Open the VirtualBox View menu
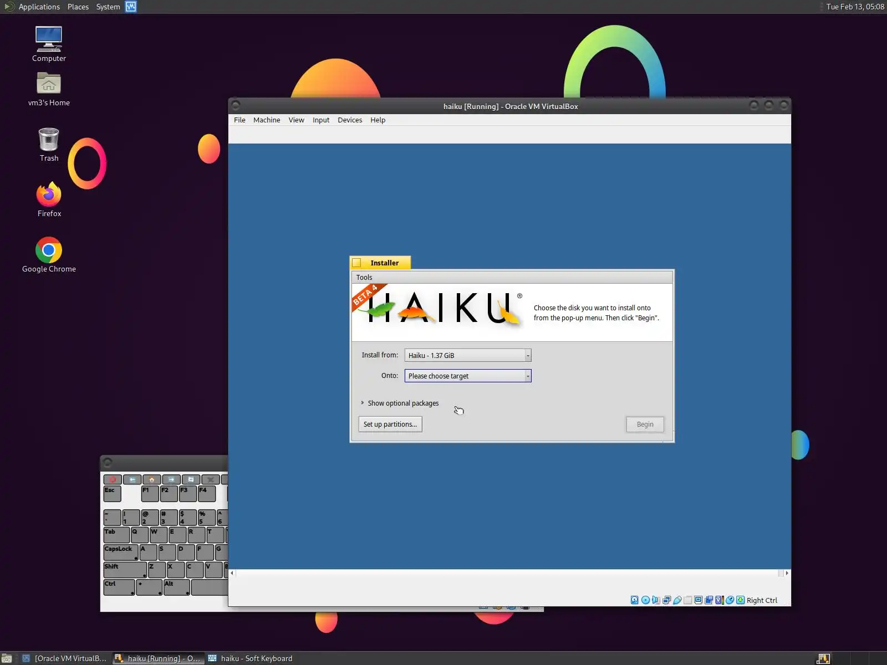The image size is (887, 665). [296, 120]
